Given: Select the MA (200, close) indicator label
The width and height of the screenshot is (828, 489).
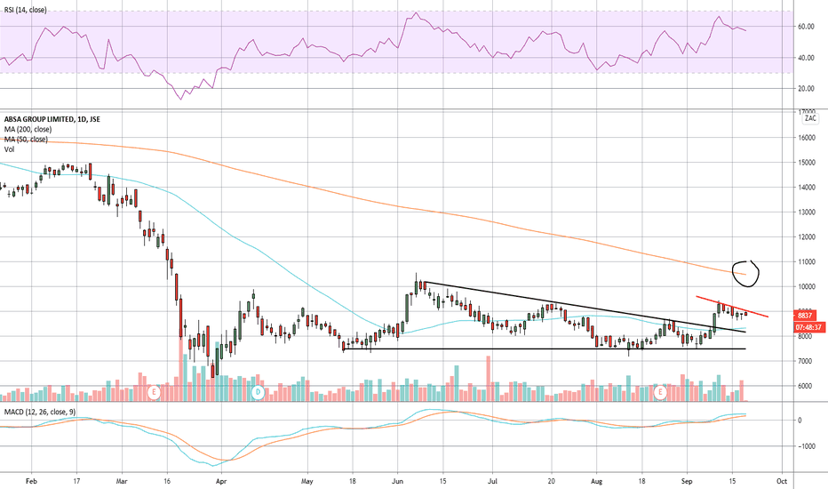Looking at the screenshot, I should tap(28, 129).
